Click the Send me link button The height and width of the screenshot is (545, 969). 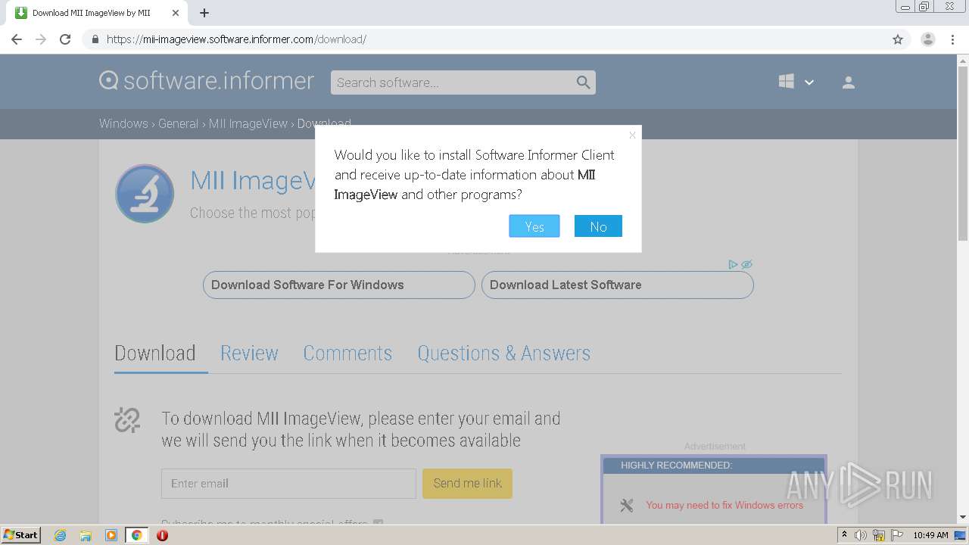467,484
